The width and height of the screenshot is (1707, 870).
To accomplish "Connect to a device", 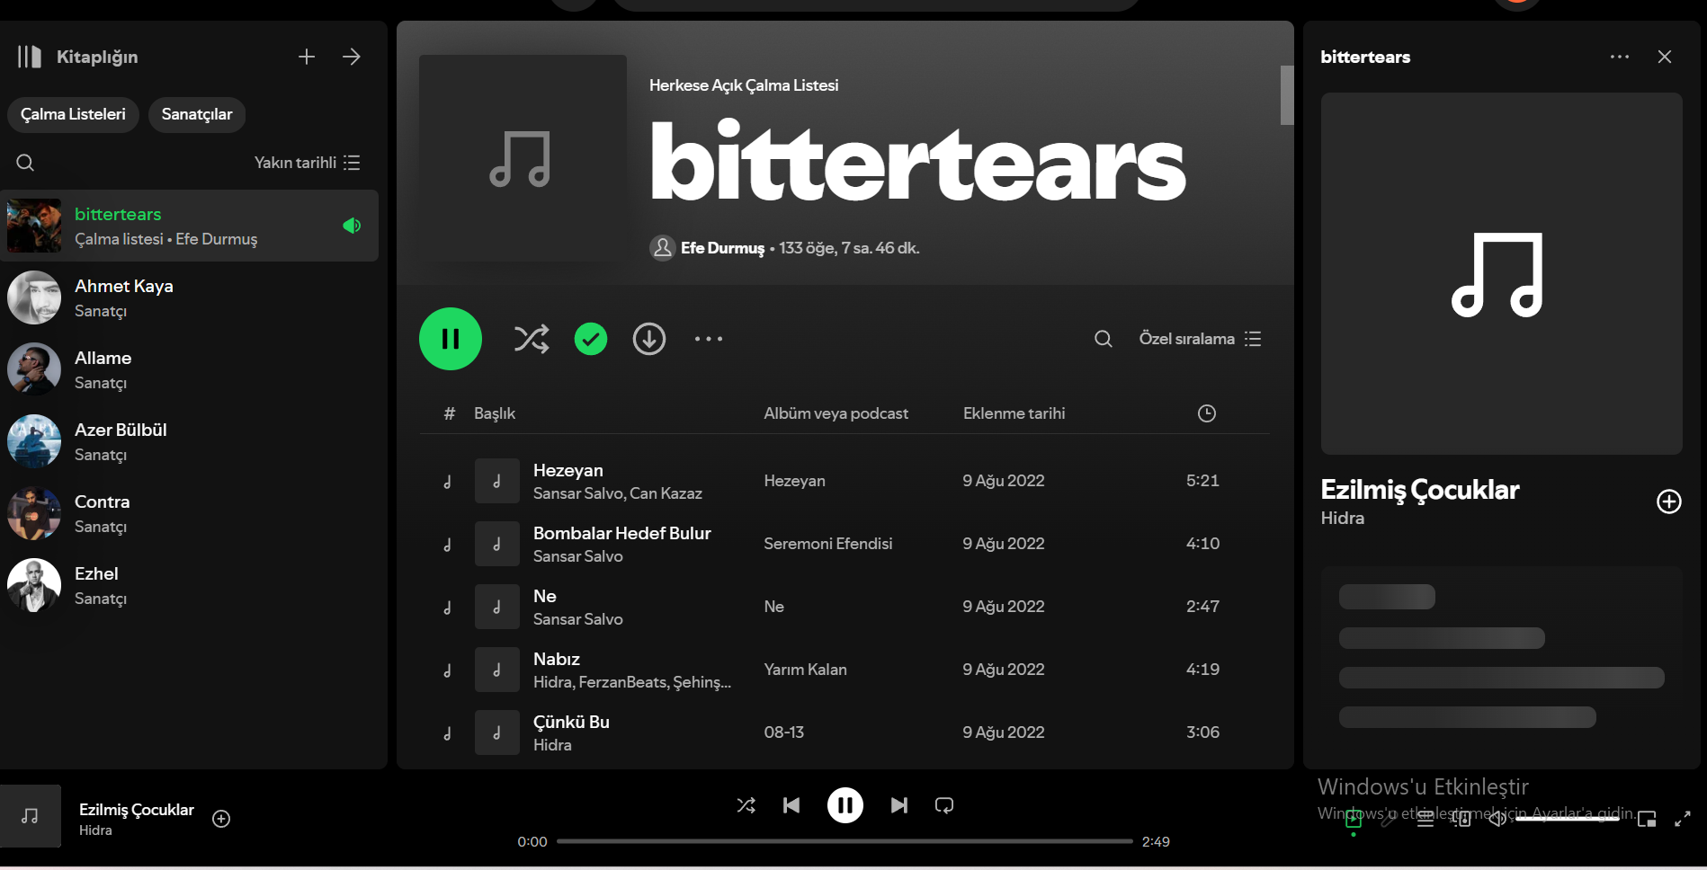I will (1461, 818).
